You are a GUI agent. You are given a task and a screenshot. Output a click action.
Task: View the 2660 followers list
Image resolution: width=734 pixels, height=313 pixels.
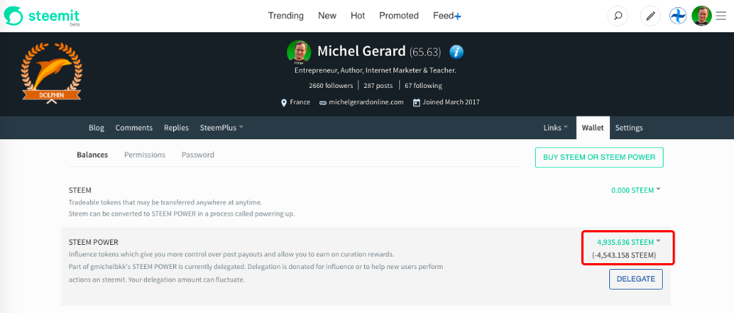pyautogui.click(x=331, y=86)
